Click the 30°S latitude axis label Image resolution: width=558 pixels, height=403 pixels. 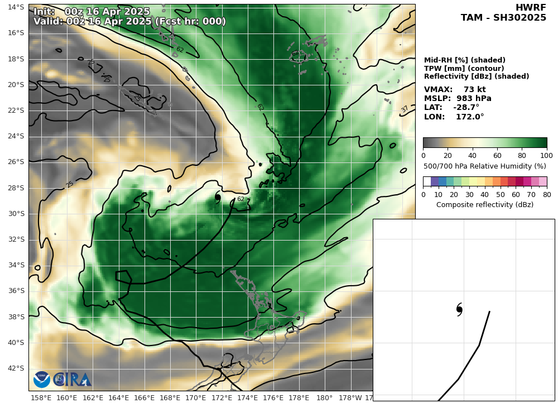[16, 214]
